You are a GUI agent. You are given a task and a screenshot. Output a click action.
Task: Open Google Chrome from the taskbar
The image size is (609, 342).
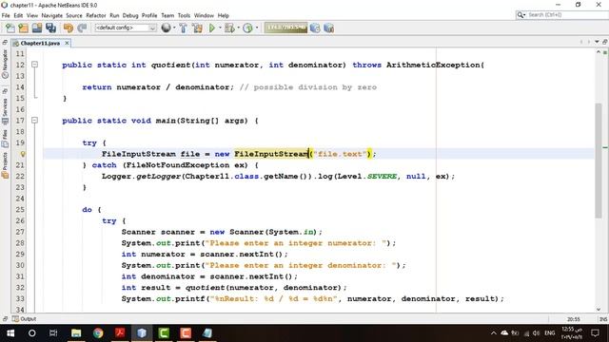click(x=98, y=333)
